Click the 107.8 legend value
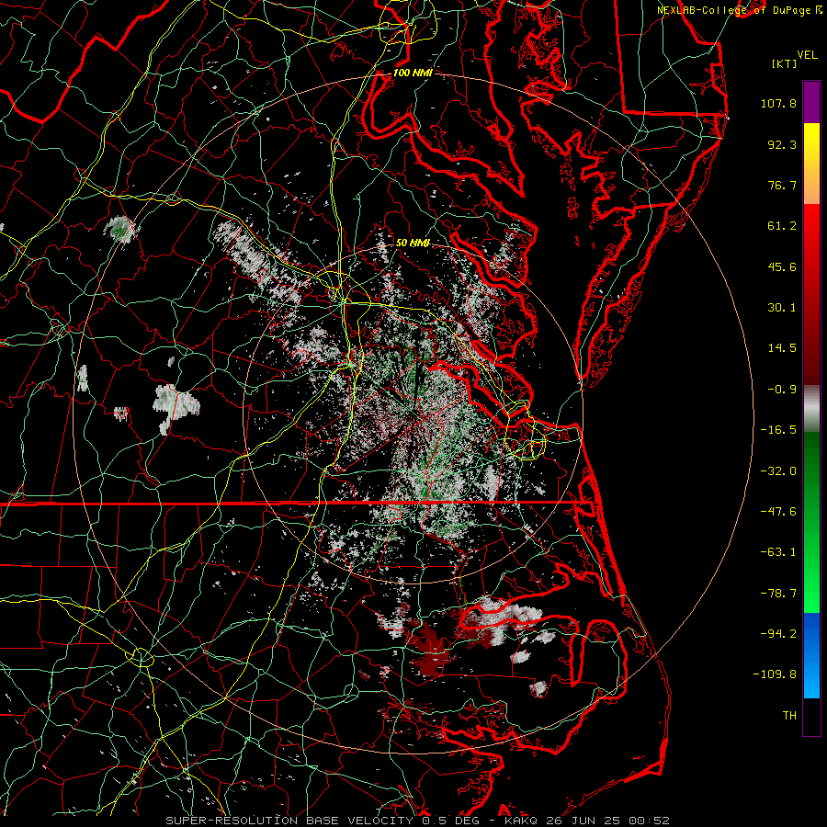This screenshot has height=827, width=827. pos(778,103)
